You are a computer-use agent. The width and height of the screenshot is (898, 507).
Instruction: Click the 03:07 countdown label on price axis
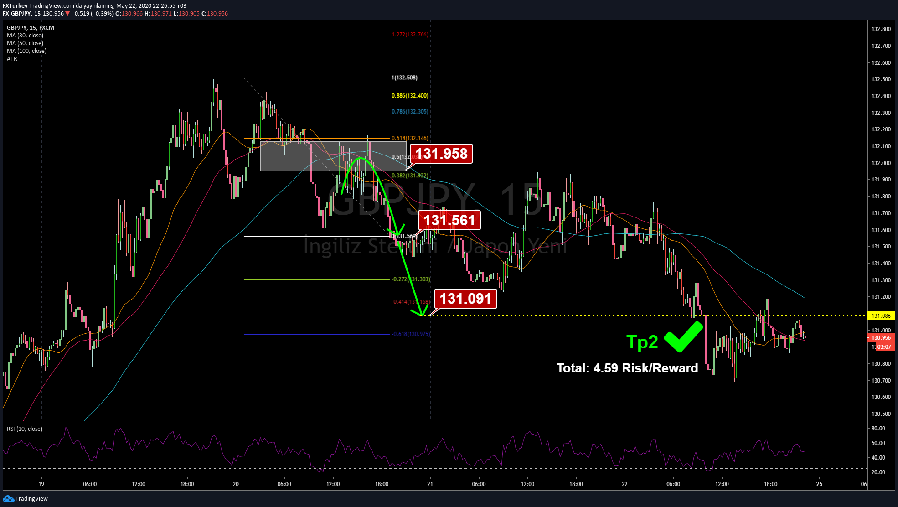pyautogui.click(x=884, y=347)
